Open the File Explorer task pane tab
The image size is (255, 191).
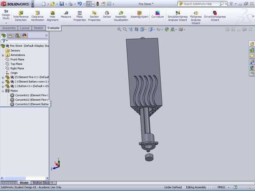[x=252, y=56]
